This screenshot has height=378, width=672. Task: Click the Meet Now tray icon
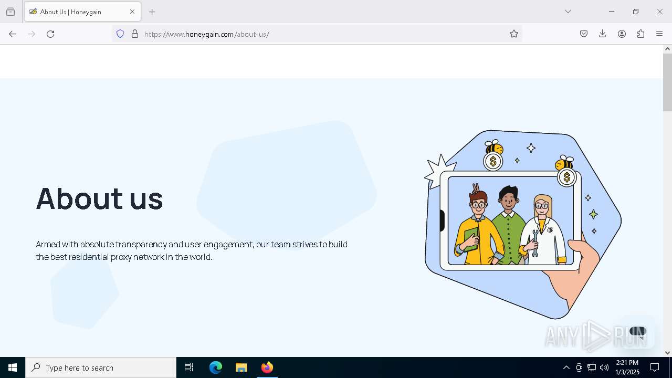coord(579,367)
